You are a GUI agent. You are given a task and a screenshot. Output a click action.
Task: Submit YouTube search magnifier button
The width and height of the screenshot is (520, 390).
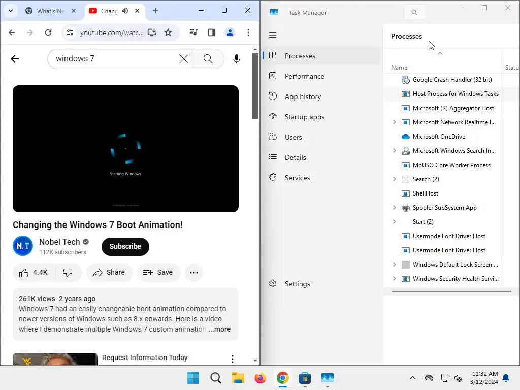point(208,59)
